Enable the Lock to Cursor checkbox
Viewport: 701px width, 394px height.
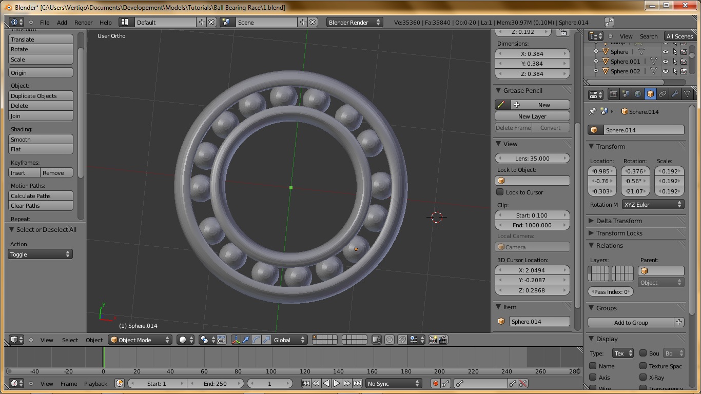click(x=500, y=192)
